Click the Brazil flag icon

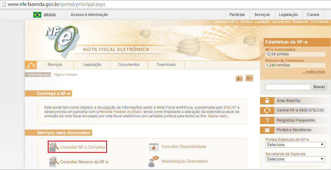coord(37,15)
